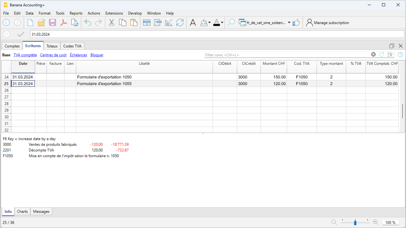Click the thumbs up feedback icon
Image resolution: width=406 pixels, height=228 pixels.
(x=296, y=23)
